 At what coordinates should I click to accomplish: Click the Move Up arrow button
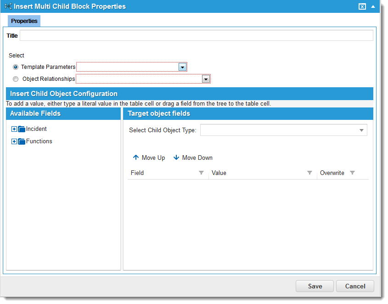tap(149, 158)
